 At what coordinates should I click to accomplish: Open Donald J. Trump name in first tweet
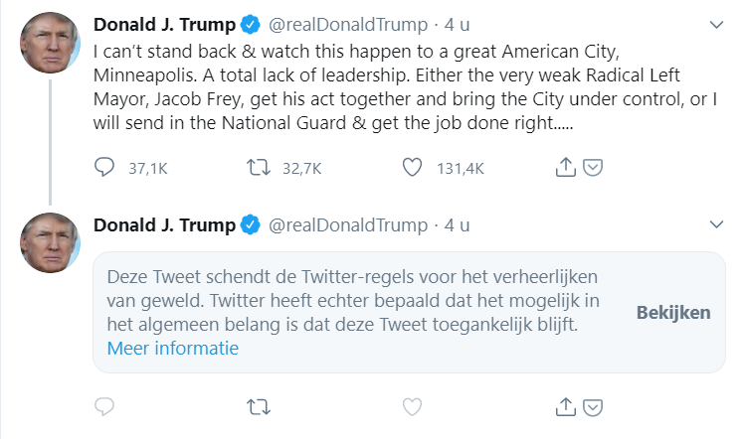166,24
